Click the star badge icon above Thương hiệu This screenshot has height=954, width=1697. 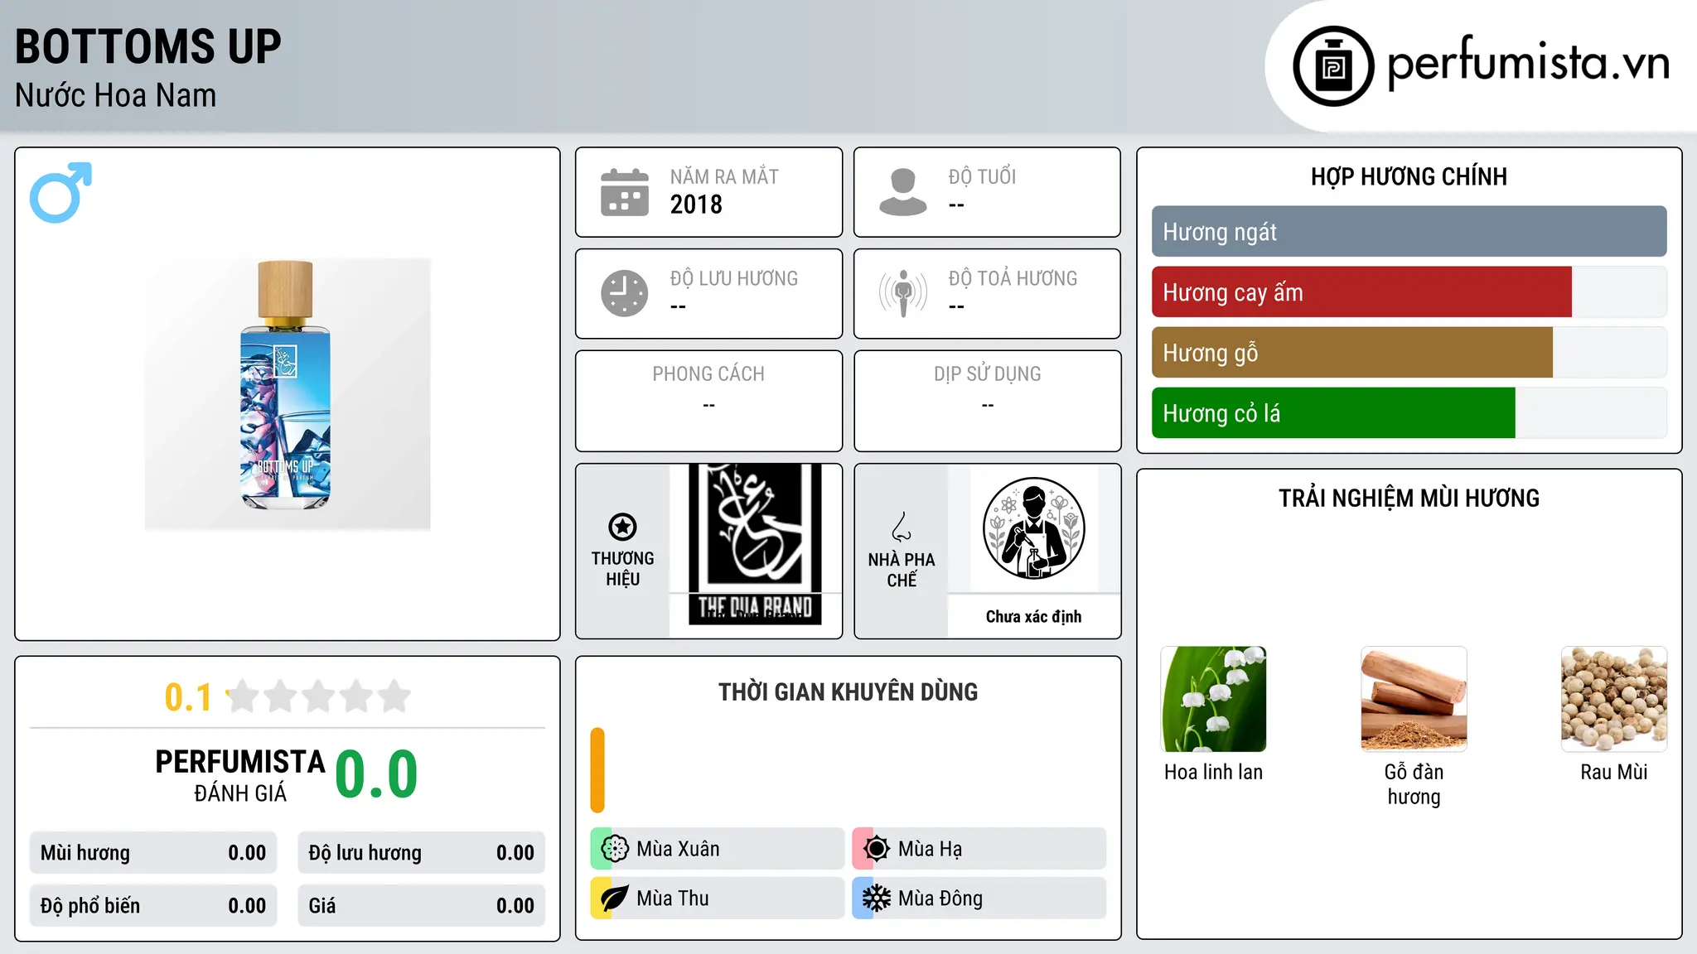622,527
